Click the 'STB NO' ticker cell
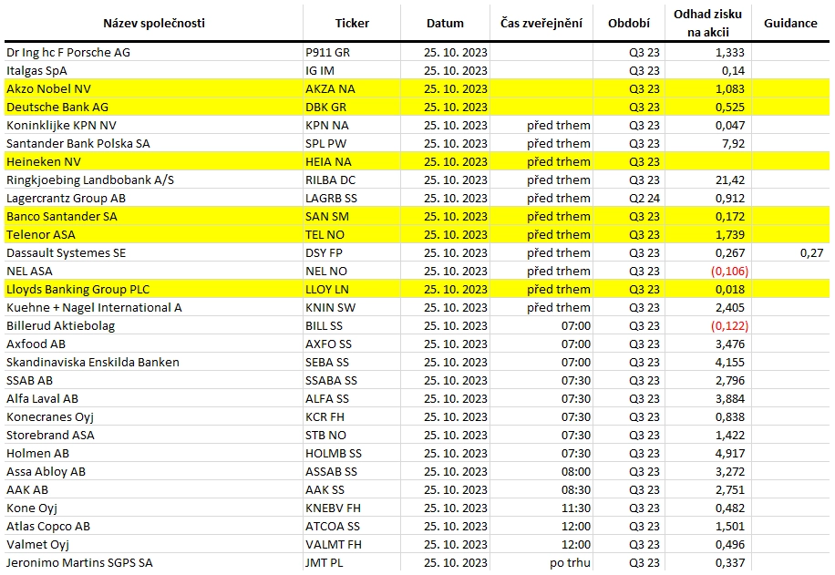 tap(352, 435)
